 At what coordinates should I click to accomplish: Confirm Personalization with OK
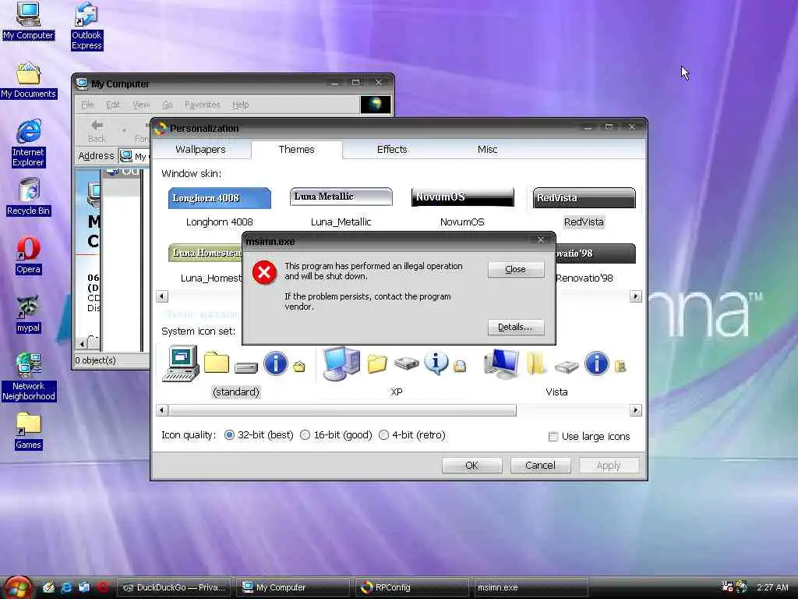(471, 465)
